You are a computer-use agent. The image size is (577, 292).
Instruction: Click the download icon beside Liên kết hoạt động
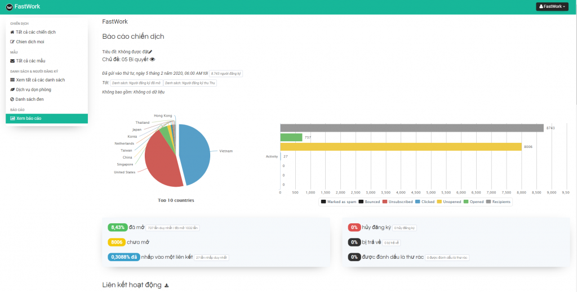point(166,285)
